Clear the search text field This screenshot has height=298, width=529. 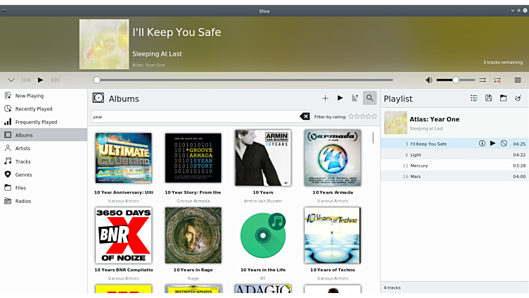tap(305, 117)
